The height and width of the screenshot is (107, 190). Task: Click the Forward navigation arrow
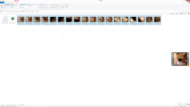[4, 11]
